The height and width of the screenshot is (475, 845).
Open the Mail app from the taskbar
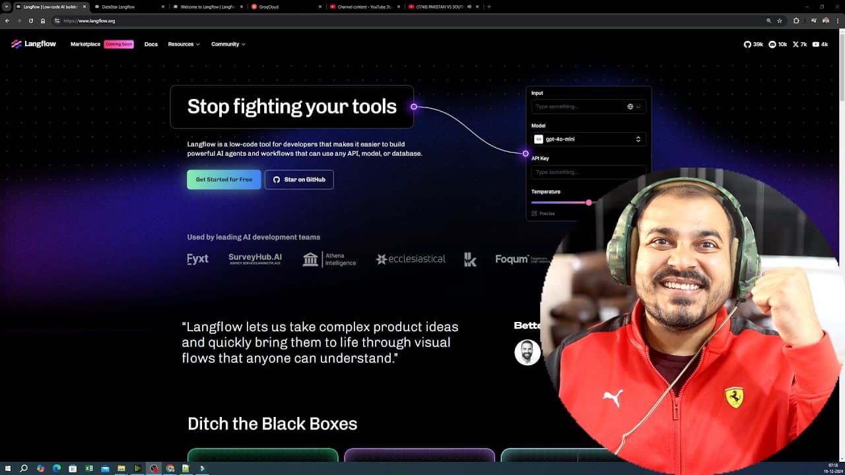105,468
